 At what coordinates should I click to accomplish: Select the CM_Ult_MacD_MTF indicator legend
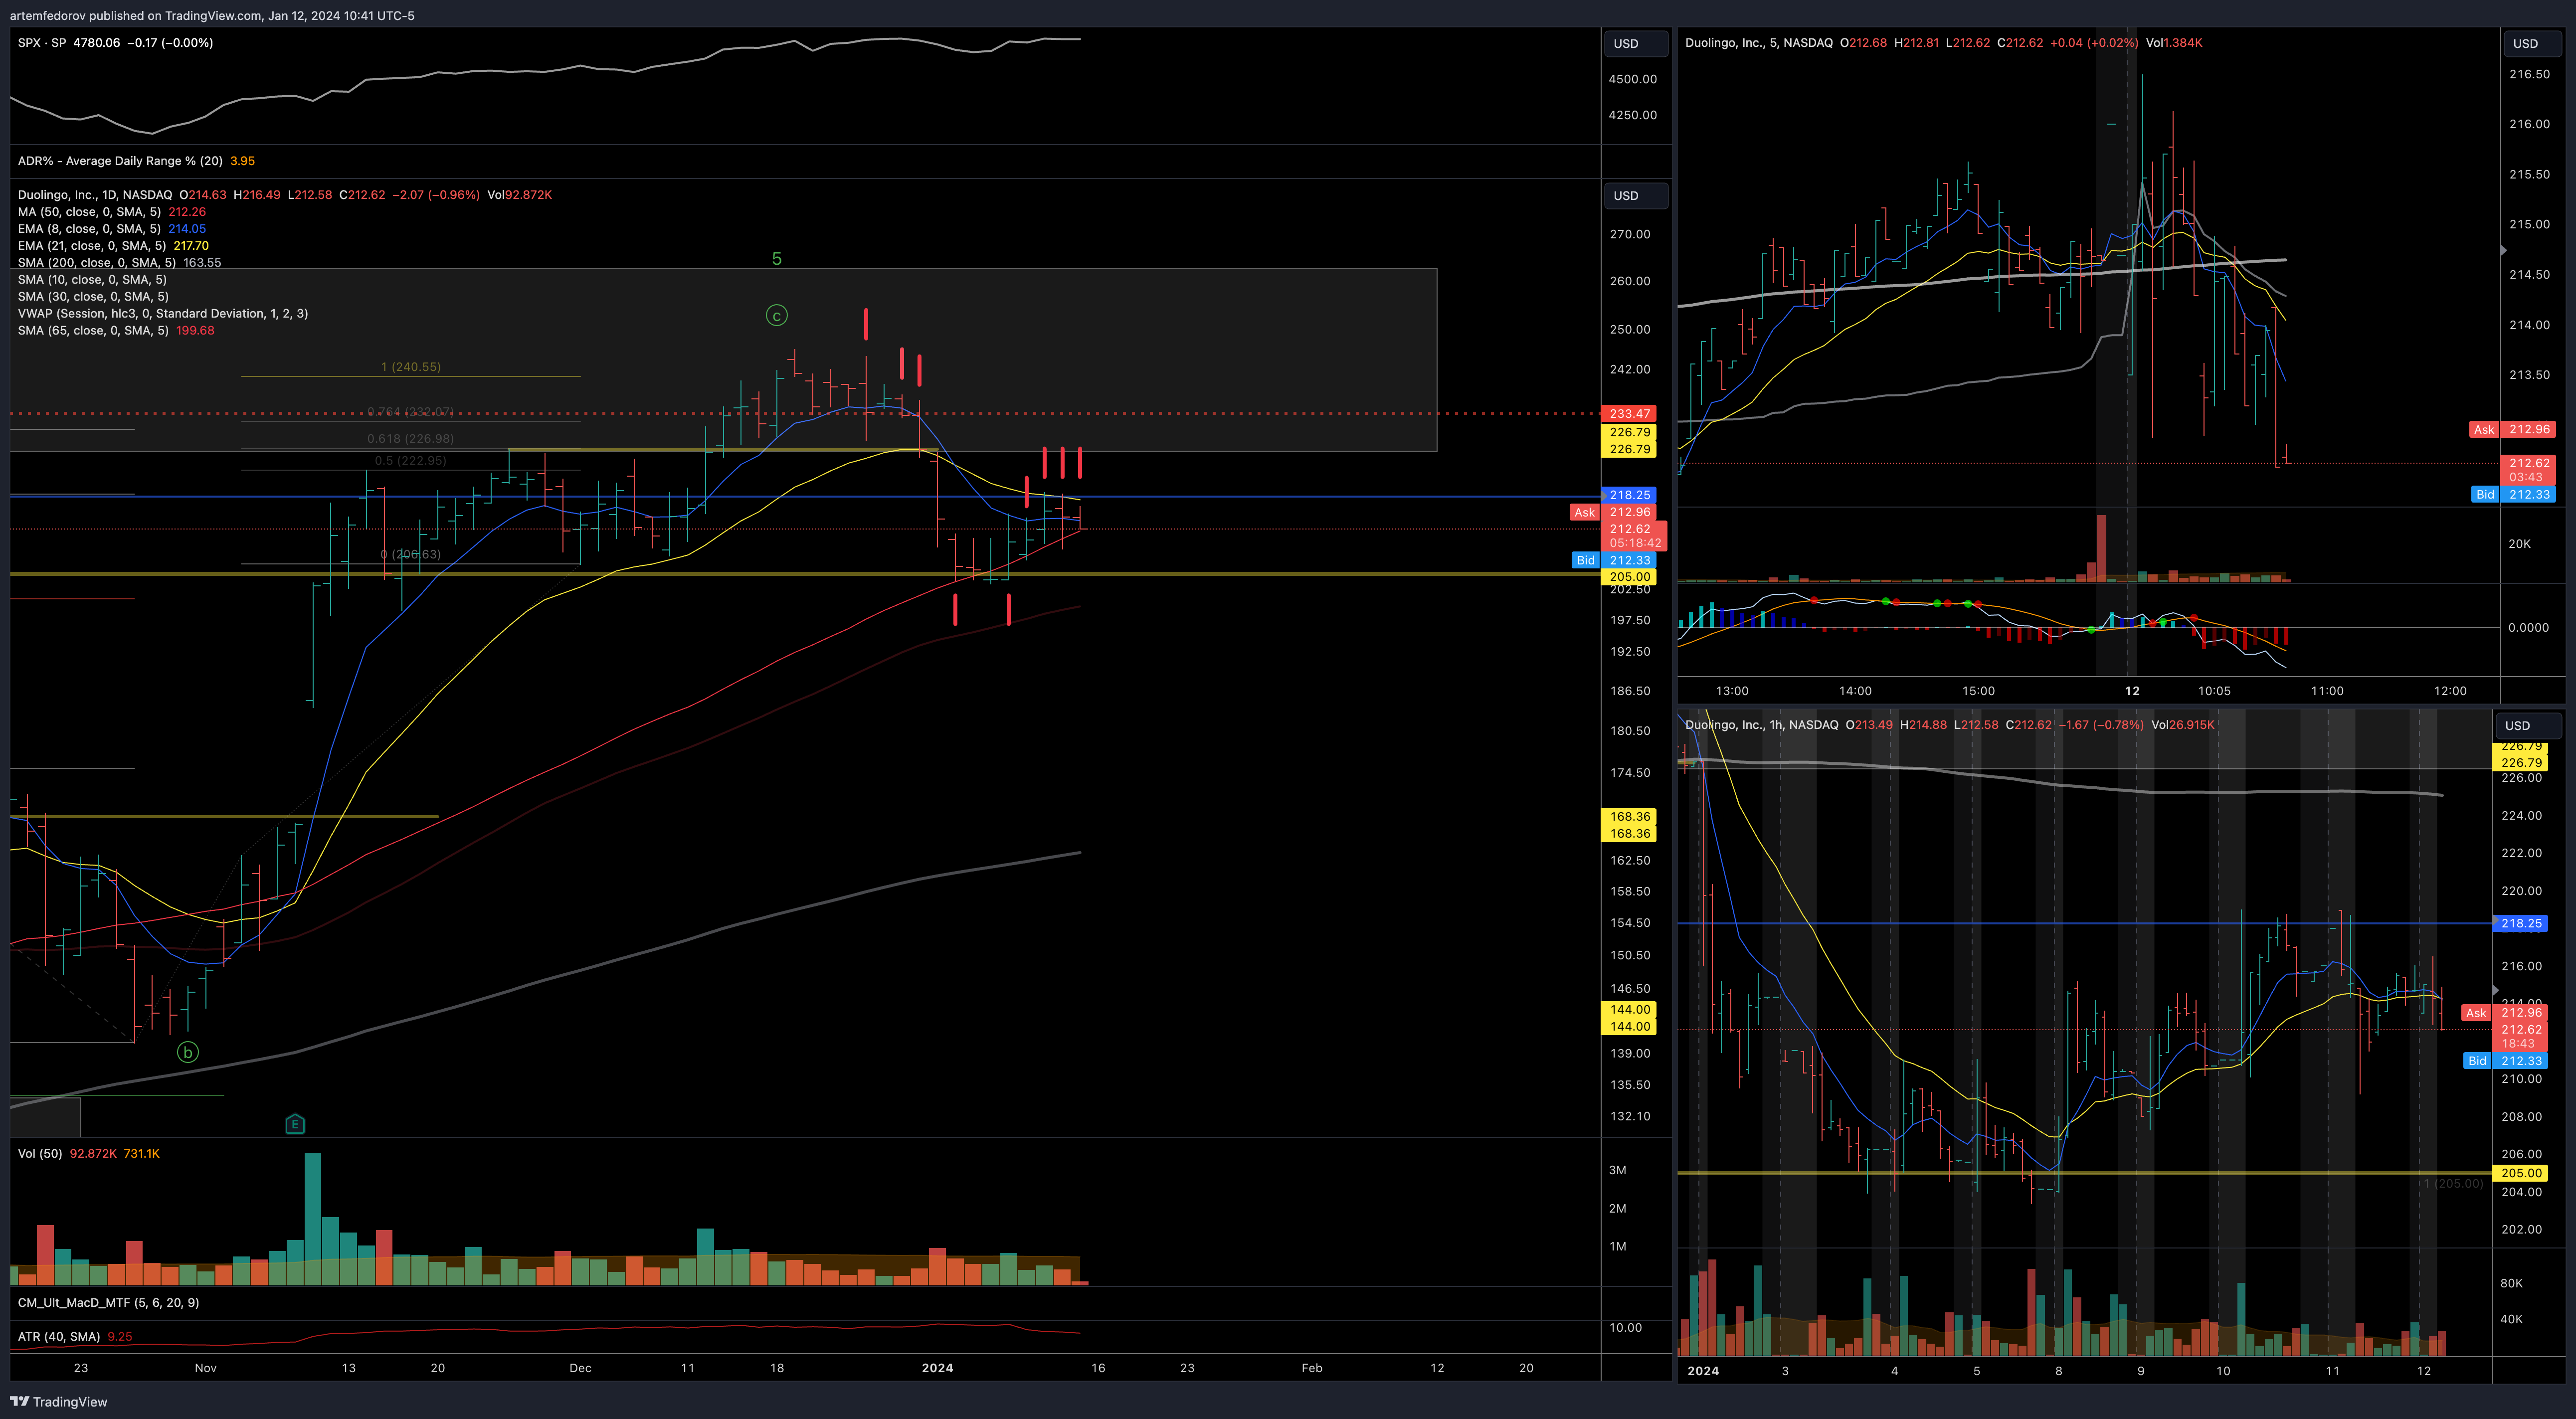click(x=108, y=1303)
